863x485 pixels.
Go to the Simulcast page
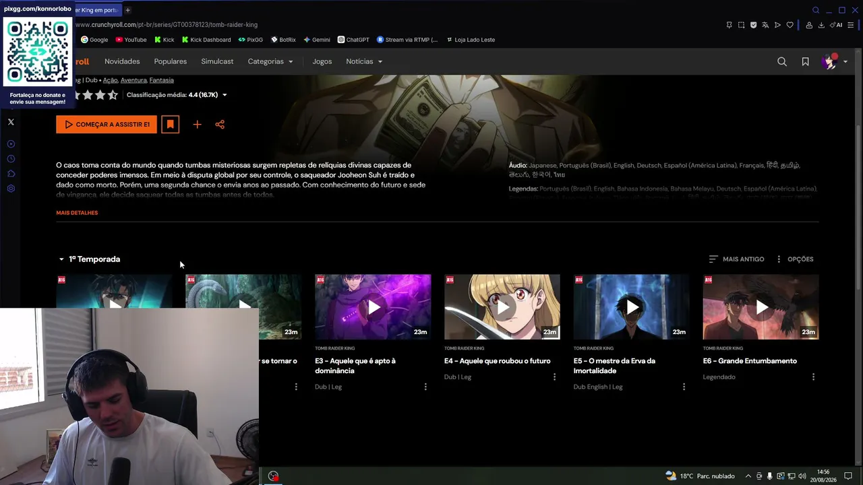(217, 61)
